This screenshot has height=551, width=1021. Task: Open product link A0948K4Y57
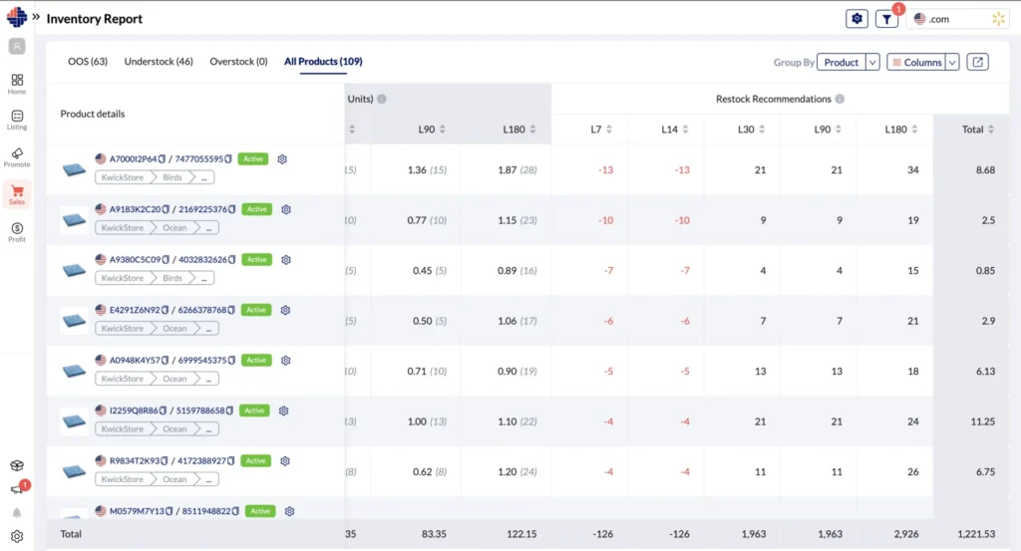135,361
